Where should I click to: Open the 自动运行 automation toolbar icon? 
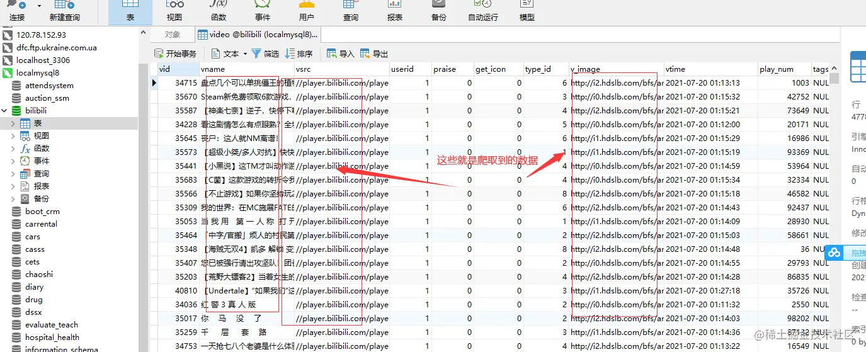[483, 11]
